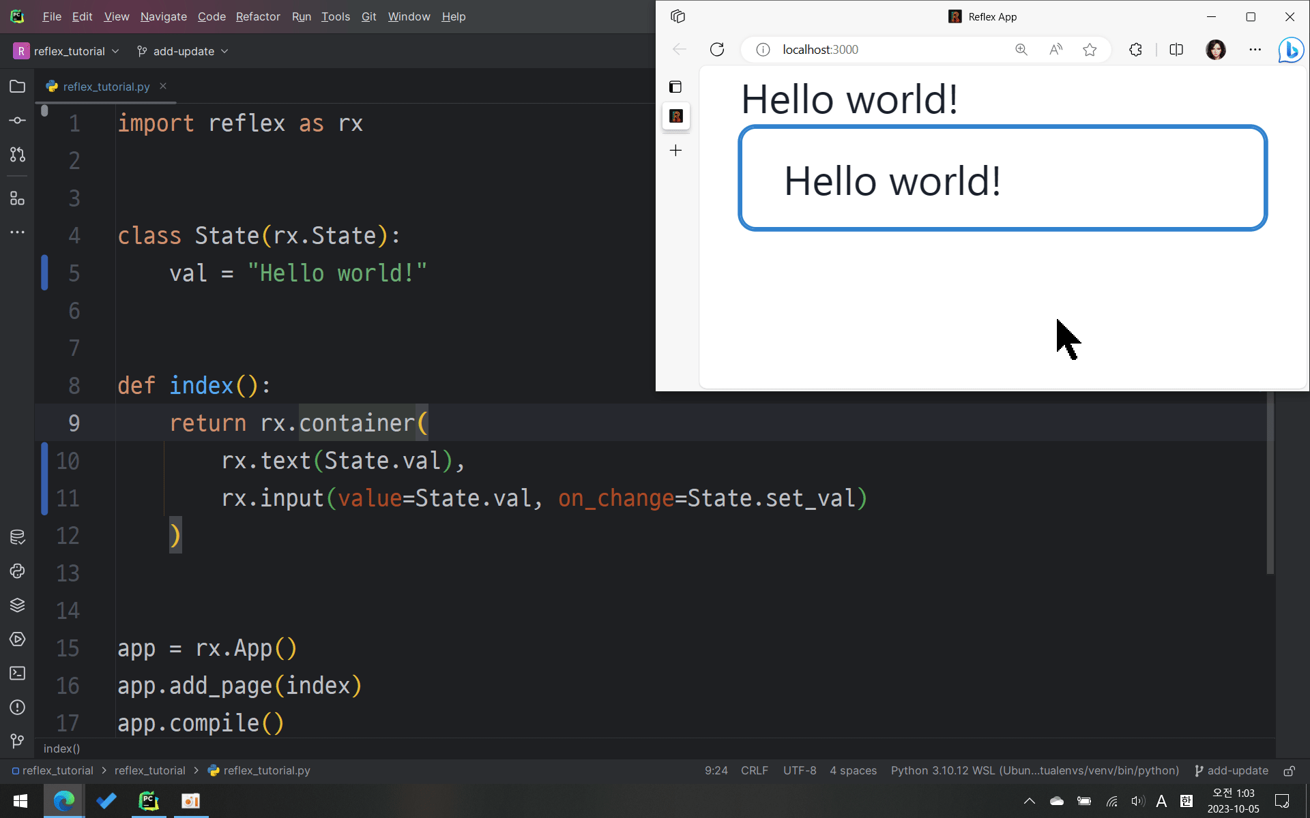Screen dimensions: 1310x818
Task: Toggle the browser split screen view
Action: click(x=1176, y=50)
